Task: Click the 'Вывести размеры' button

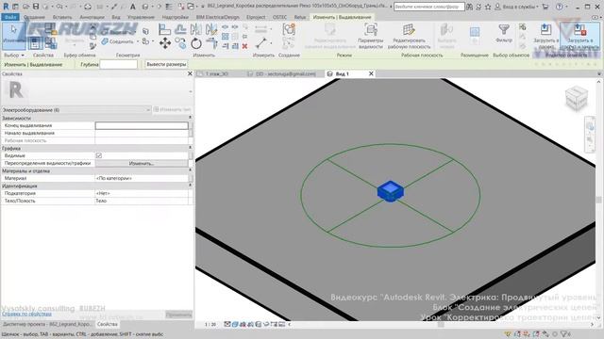Action: click(166, 65)
